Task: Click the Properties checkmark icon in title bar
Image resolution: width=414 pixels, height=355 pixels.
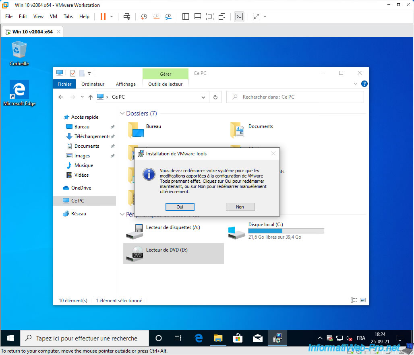Action: (73, 73)
